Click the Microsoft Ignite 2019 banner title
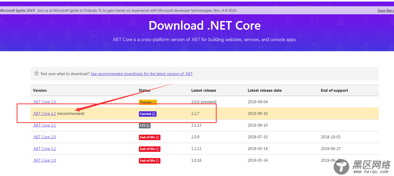The width and height of the screenshot is (394, 176). coord(17,11)
